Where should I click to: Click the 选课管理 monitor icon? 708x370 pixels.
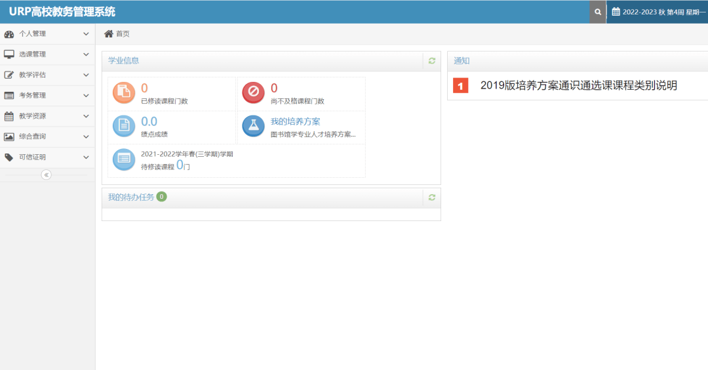pos(9,54)
